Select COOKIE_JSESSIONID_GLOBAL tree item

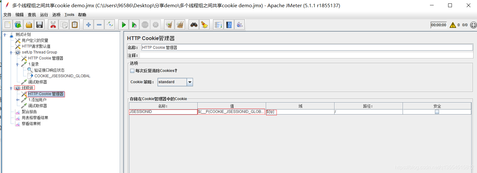pos(62,76)
